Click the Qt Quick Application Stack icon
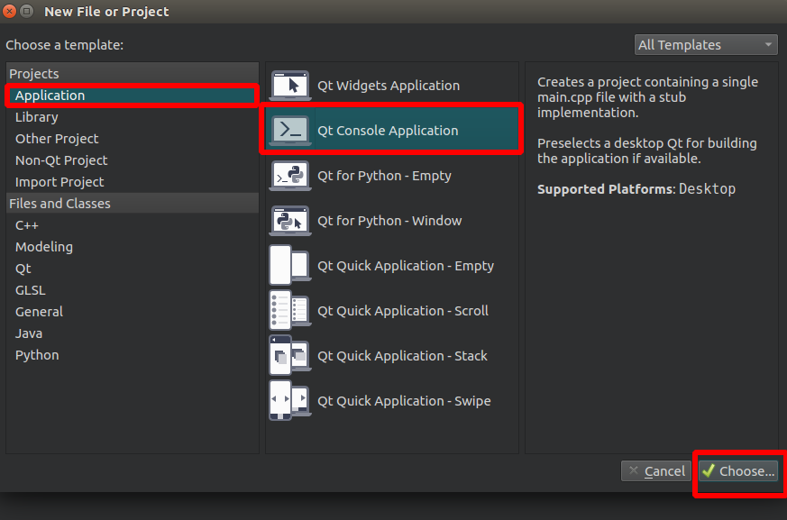The width and height of the screenshot is (787, 520). (289, 356)
